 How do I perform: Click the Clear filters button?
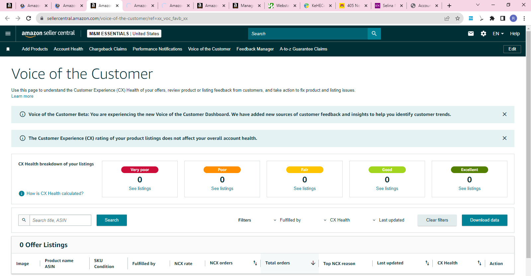[x=437, y=220]
